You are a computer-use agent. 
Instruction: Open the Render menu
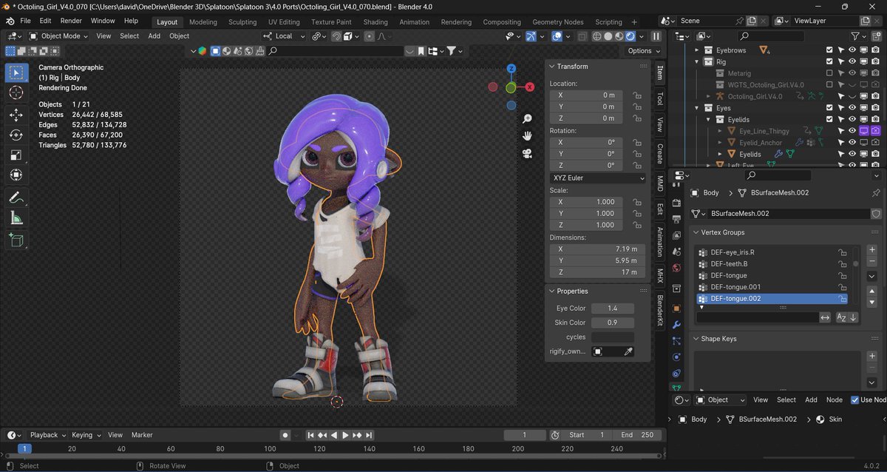point(71,21)
